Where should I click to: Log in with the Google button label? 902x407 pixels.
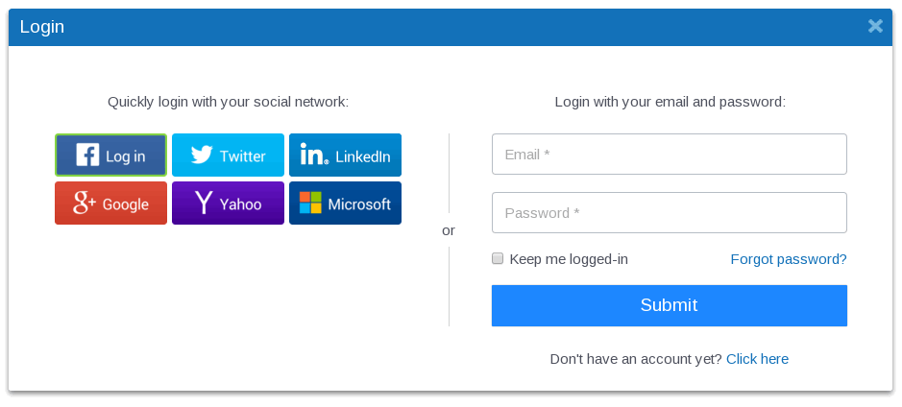[125, 203]
